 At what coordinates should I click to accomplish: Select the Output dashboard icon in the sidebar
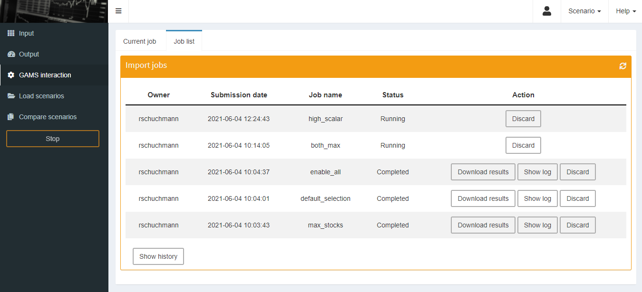pyautogui.click(x=10, y=54)
